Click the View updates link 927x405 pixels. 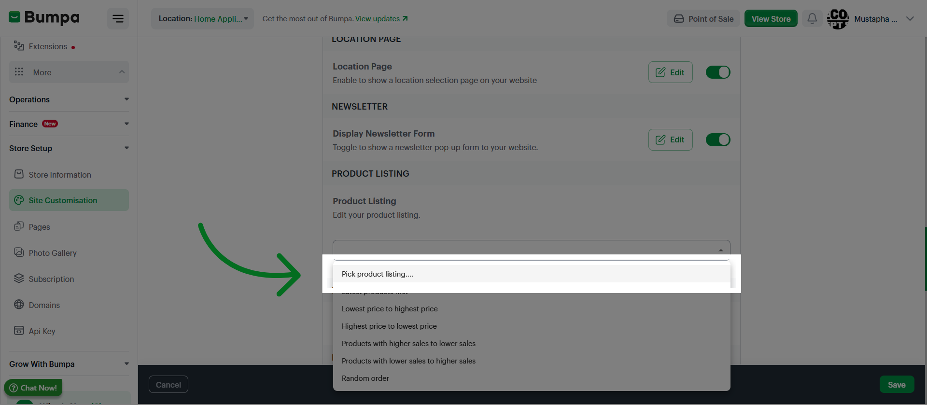click(x=381, y=19)
